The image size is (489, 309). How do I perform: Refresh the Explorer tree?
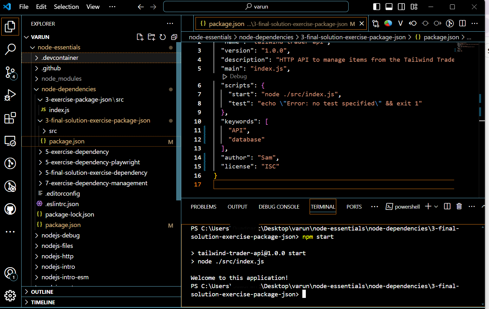pos(163,37)
